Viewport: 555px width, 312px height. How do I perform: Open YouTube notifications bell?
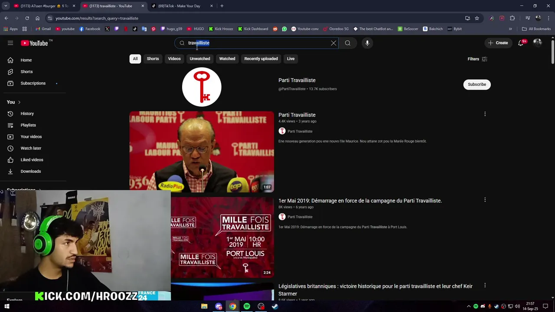click(521, 43)
